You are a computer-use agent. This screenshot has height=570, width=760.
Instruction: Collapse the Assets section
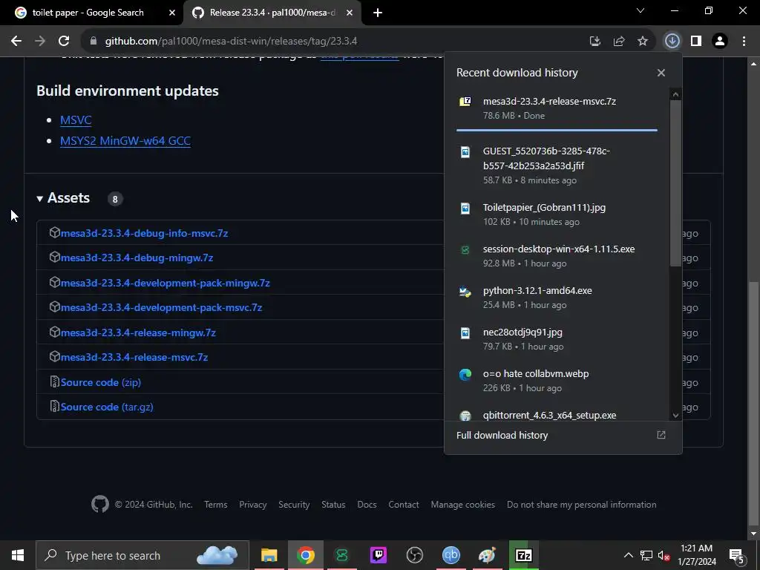[x=64, y=197]
